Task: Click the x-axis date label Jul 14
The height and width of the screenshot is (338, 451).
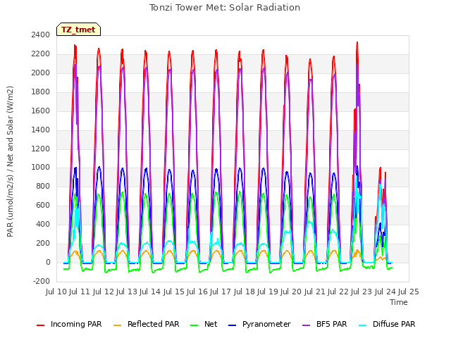Action: [x=151, y=292]
